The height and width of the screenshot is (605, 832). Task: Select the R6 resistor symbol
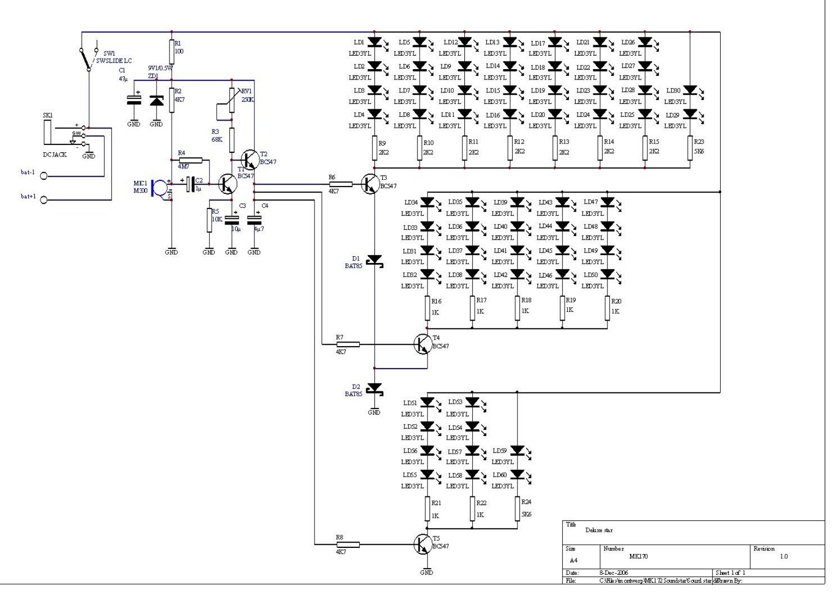[341, 184]
